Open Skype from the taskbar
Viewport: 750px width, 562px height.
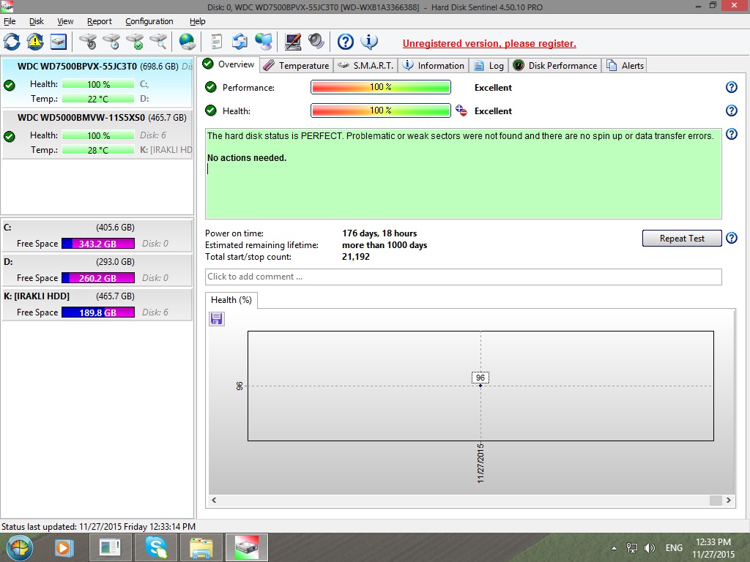[x=156, y=547]
